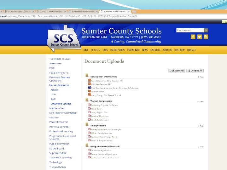The height and width of the screenshot is (170, 227).
Task: Collapse the Workers Compensation folder icon
Action: pyautogui.click(x=87, y=100)
